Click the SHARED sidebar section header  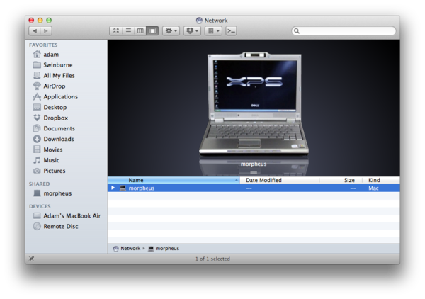click(x=39, y=184)
